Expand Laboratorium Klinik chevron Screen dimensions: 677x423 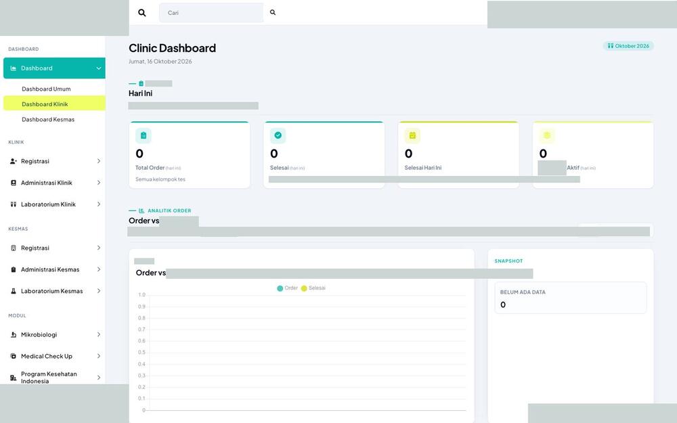[98, 204]
